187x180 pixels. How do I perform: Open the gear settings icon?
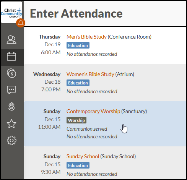coord(11,141)
